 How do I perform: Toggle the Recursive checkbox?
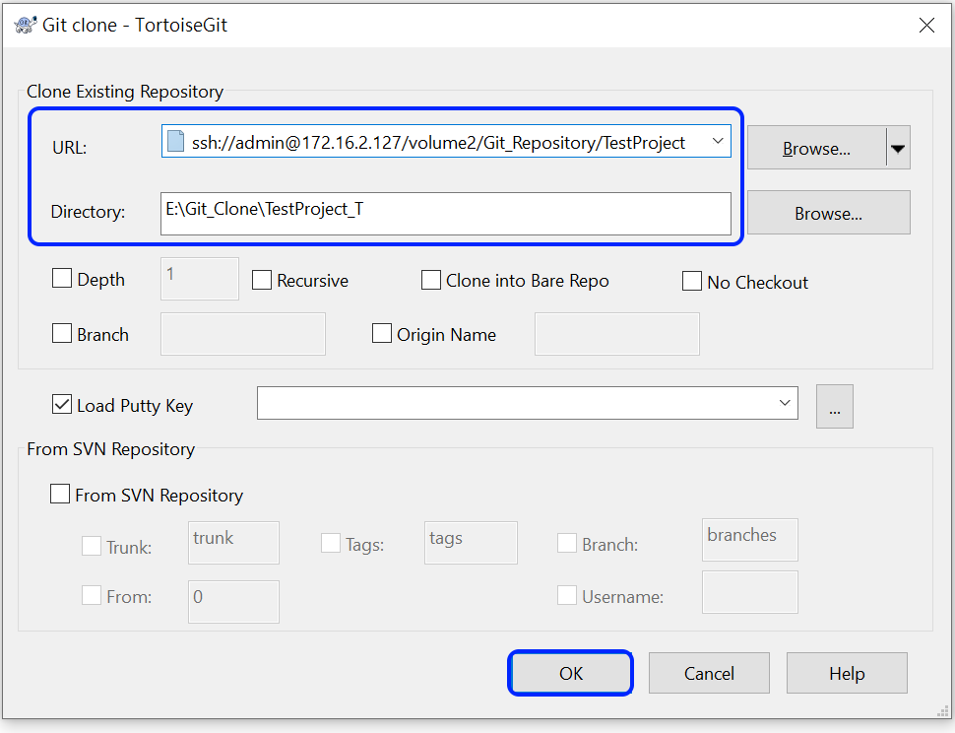262,280
